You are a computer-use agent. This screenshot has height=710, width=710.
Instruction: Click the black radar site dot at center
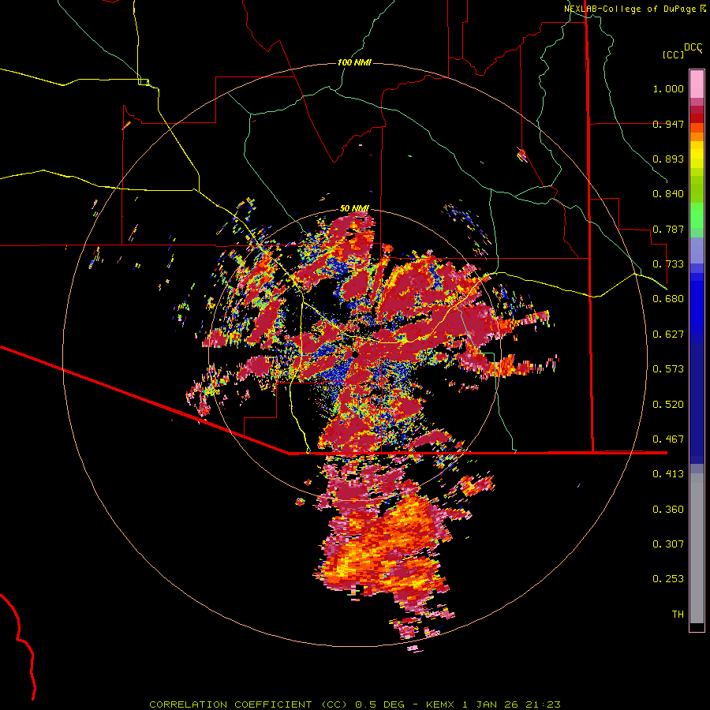354,355
